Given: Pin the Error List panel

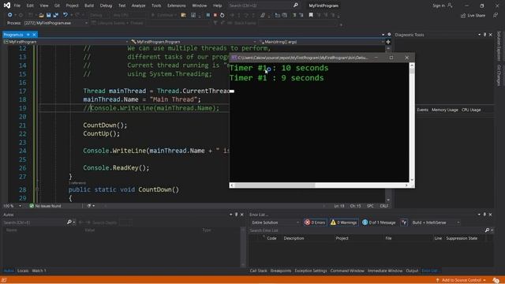Looking at the screenshot, I should click(484, 215).
